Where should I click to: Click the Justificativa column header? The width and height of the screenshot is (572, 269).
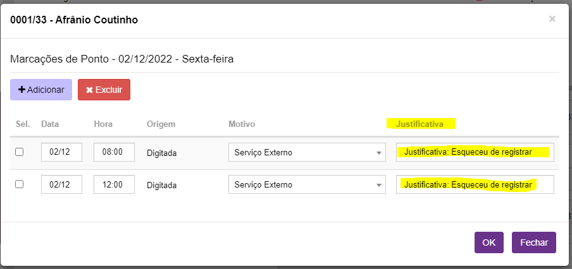tap(420, 124)
